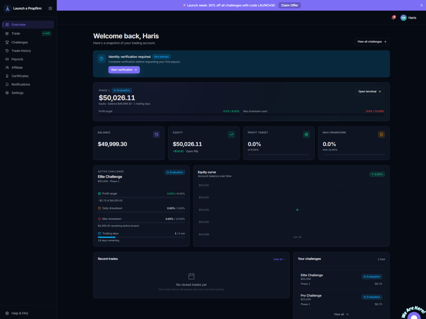
Task: Open the Affiliate sidebar item
Action: [x=28, y=68]
